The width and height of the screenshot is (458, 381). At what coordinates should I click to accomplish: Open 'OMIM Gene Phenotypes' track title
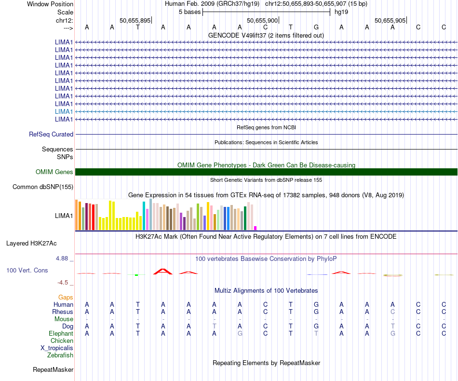pos(266,165)
